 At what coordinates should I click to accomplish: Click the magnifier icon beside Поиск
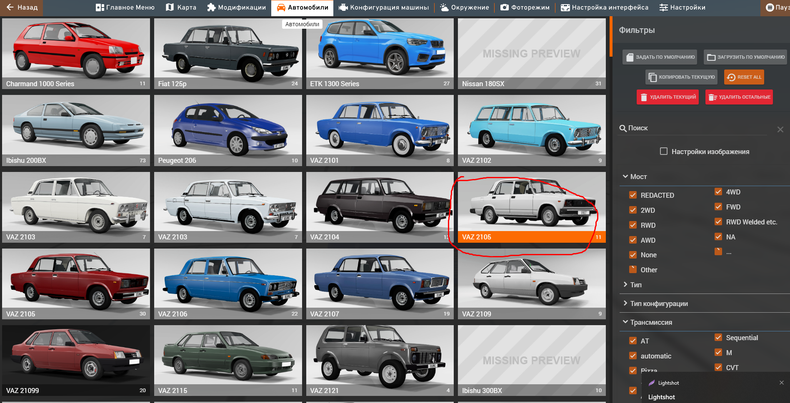point(623,128)
